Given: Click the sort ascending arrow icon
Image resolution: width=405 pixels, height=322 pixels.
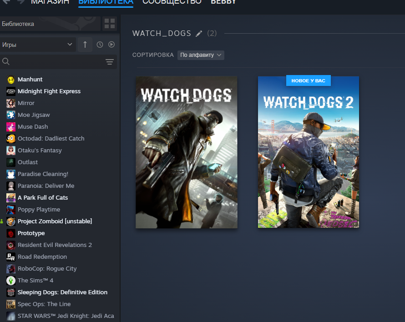Looking at the screenshot, I should (x=85, y=45).
